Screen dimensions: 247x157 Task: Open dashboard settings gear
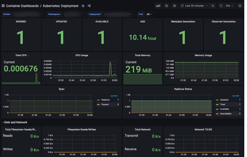(x=175, y=6)
